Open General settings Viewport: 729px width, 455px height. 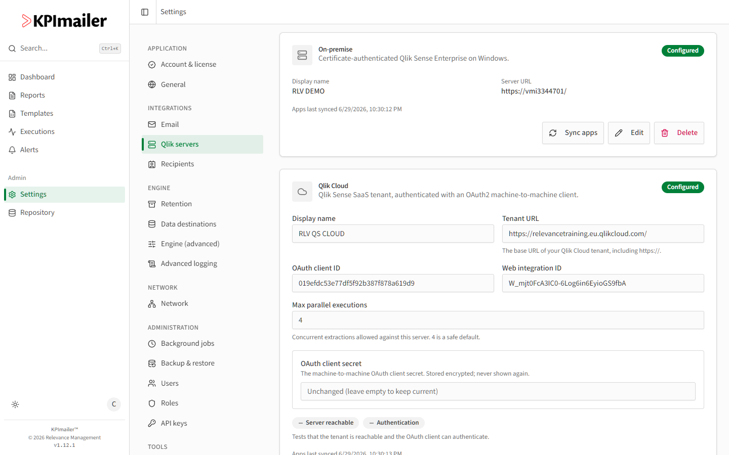click(202, 84)
